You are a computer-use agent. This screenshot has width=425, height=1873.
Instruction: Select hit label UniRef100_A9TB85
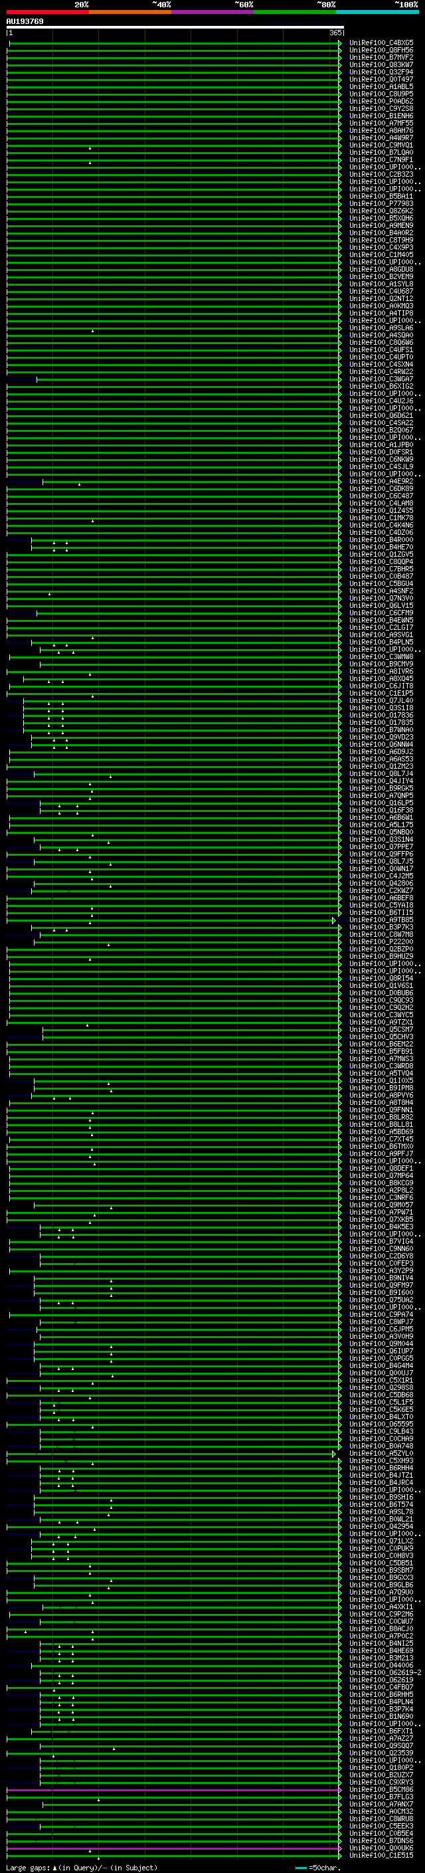[381, 920]
